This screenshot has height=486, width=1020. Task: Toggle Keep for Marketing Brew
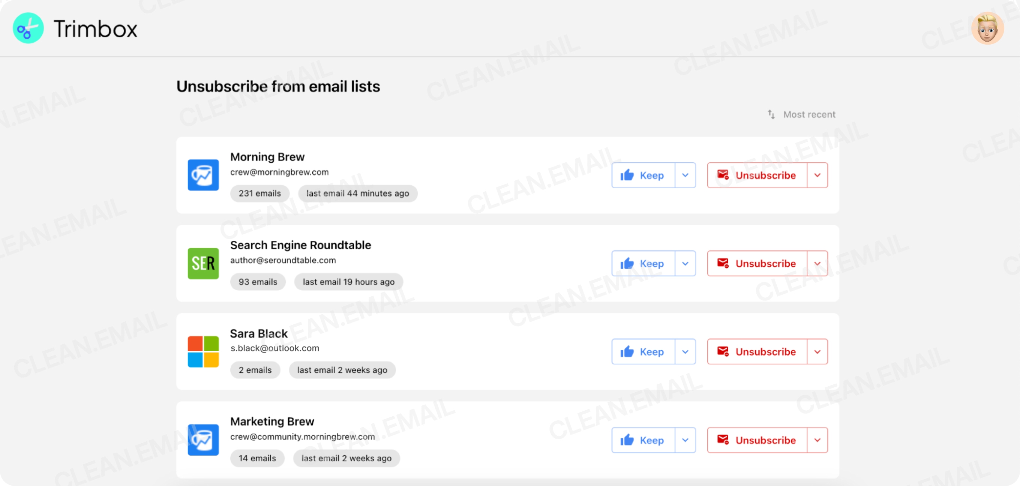pyautogui.click(x=643, y=440)
